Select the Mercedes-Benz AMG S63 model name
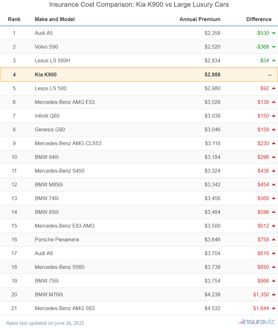This screenshot has height=328, width=278. [65, 308]
